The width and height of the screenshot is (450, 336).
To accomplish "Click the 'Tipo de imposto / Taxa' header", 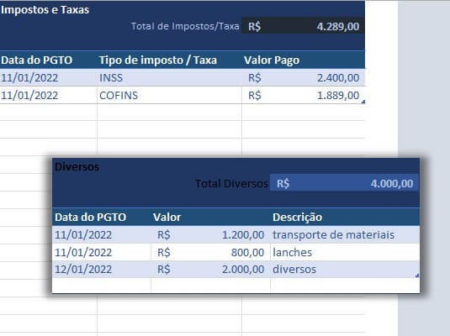I will tap(158, 60).
